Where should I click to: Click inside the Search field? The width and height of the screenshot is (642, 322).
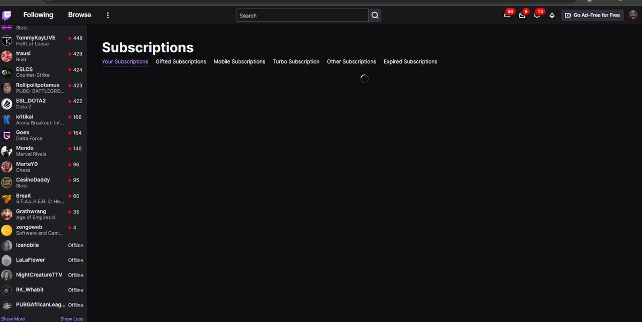pos(302,15)
